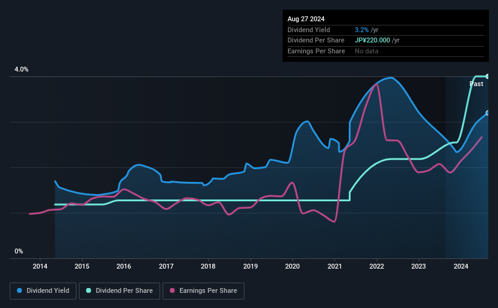Click the pink Earnings Per Share legend dot
The width and height of the screenshot is (498, 308).
click(172, 291)
